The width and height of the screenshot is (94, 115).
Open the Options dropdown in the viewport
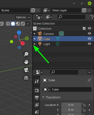point(23,17)
